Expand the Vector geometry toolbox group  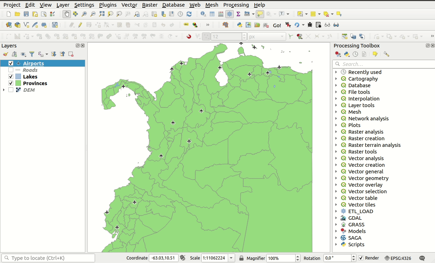tap(336, 178)
